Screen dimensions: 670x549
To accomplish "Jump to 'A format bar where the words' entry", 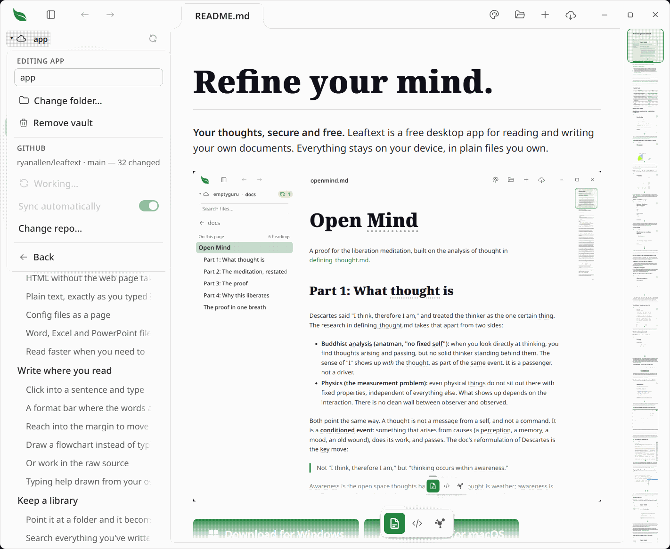I will click(88, 408).
